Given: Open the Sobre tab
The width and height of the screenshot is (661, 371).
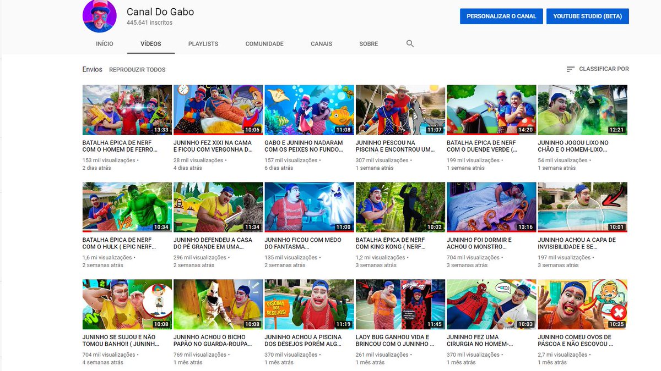Looking at the screenshot, I should (369, 44).
